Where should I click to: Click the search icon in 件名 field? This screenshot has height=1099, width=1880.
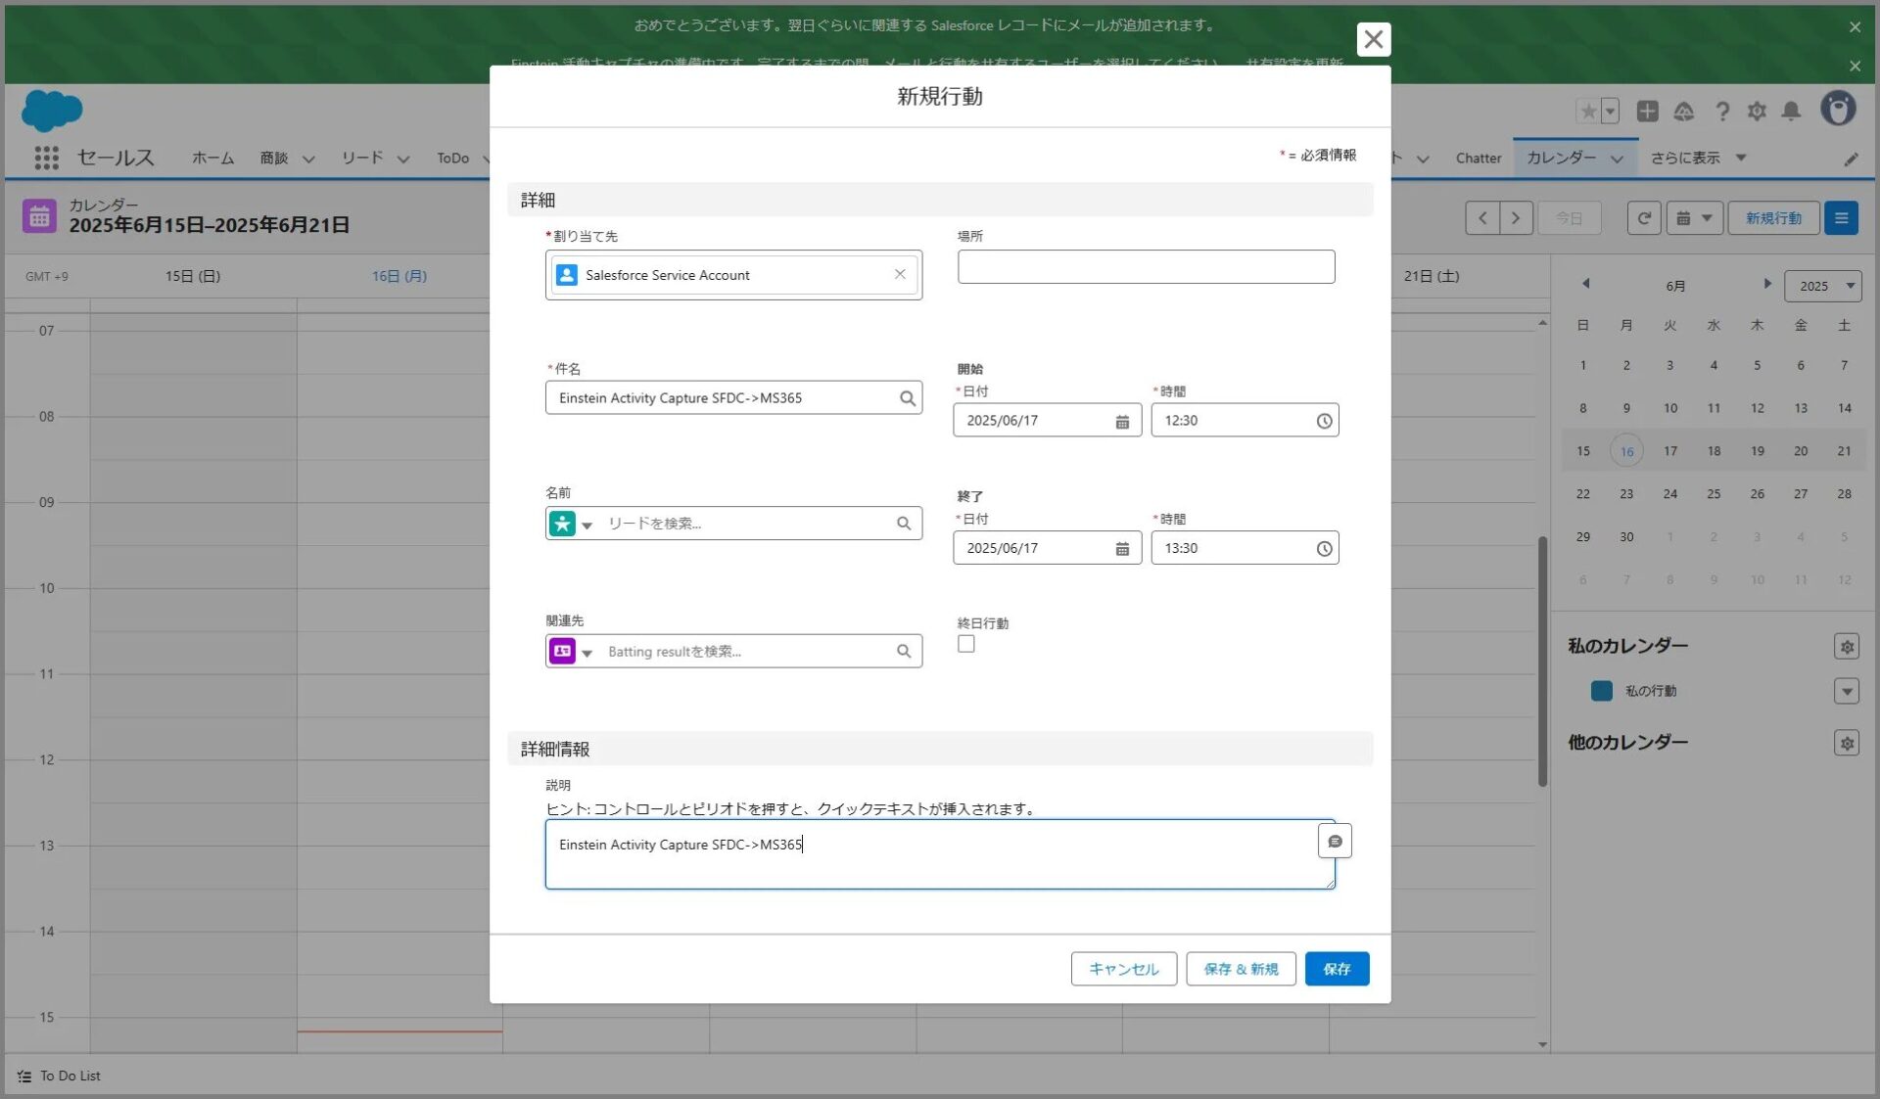907,398
